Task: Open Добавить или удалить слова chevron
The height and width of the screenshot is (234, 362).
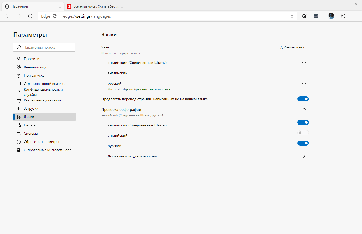Action: point(304,156)
